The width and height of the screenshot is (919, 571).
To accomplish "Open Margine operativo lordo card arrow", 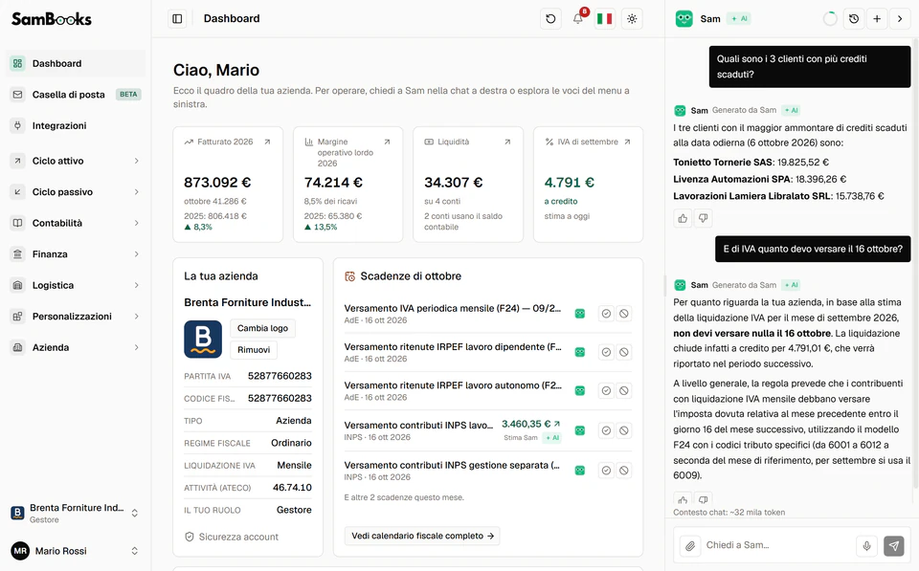I will (387, 142).
